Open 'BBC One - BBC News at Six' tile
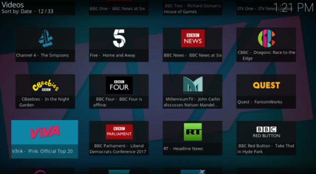This screenshot has width=316, height=174. point(119,7)
